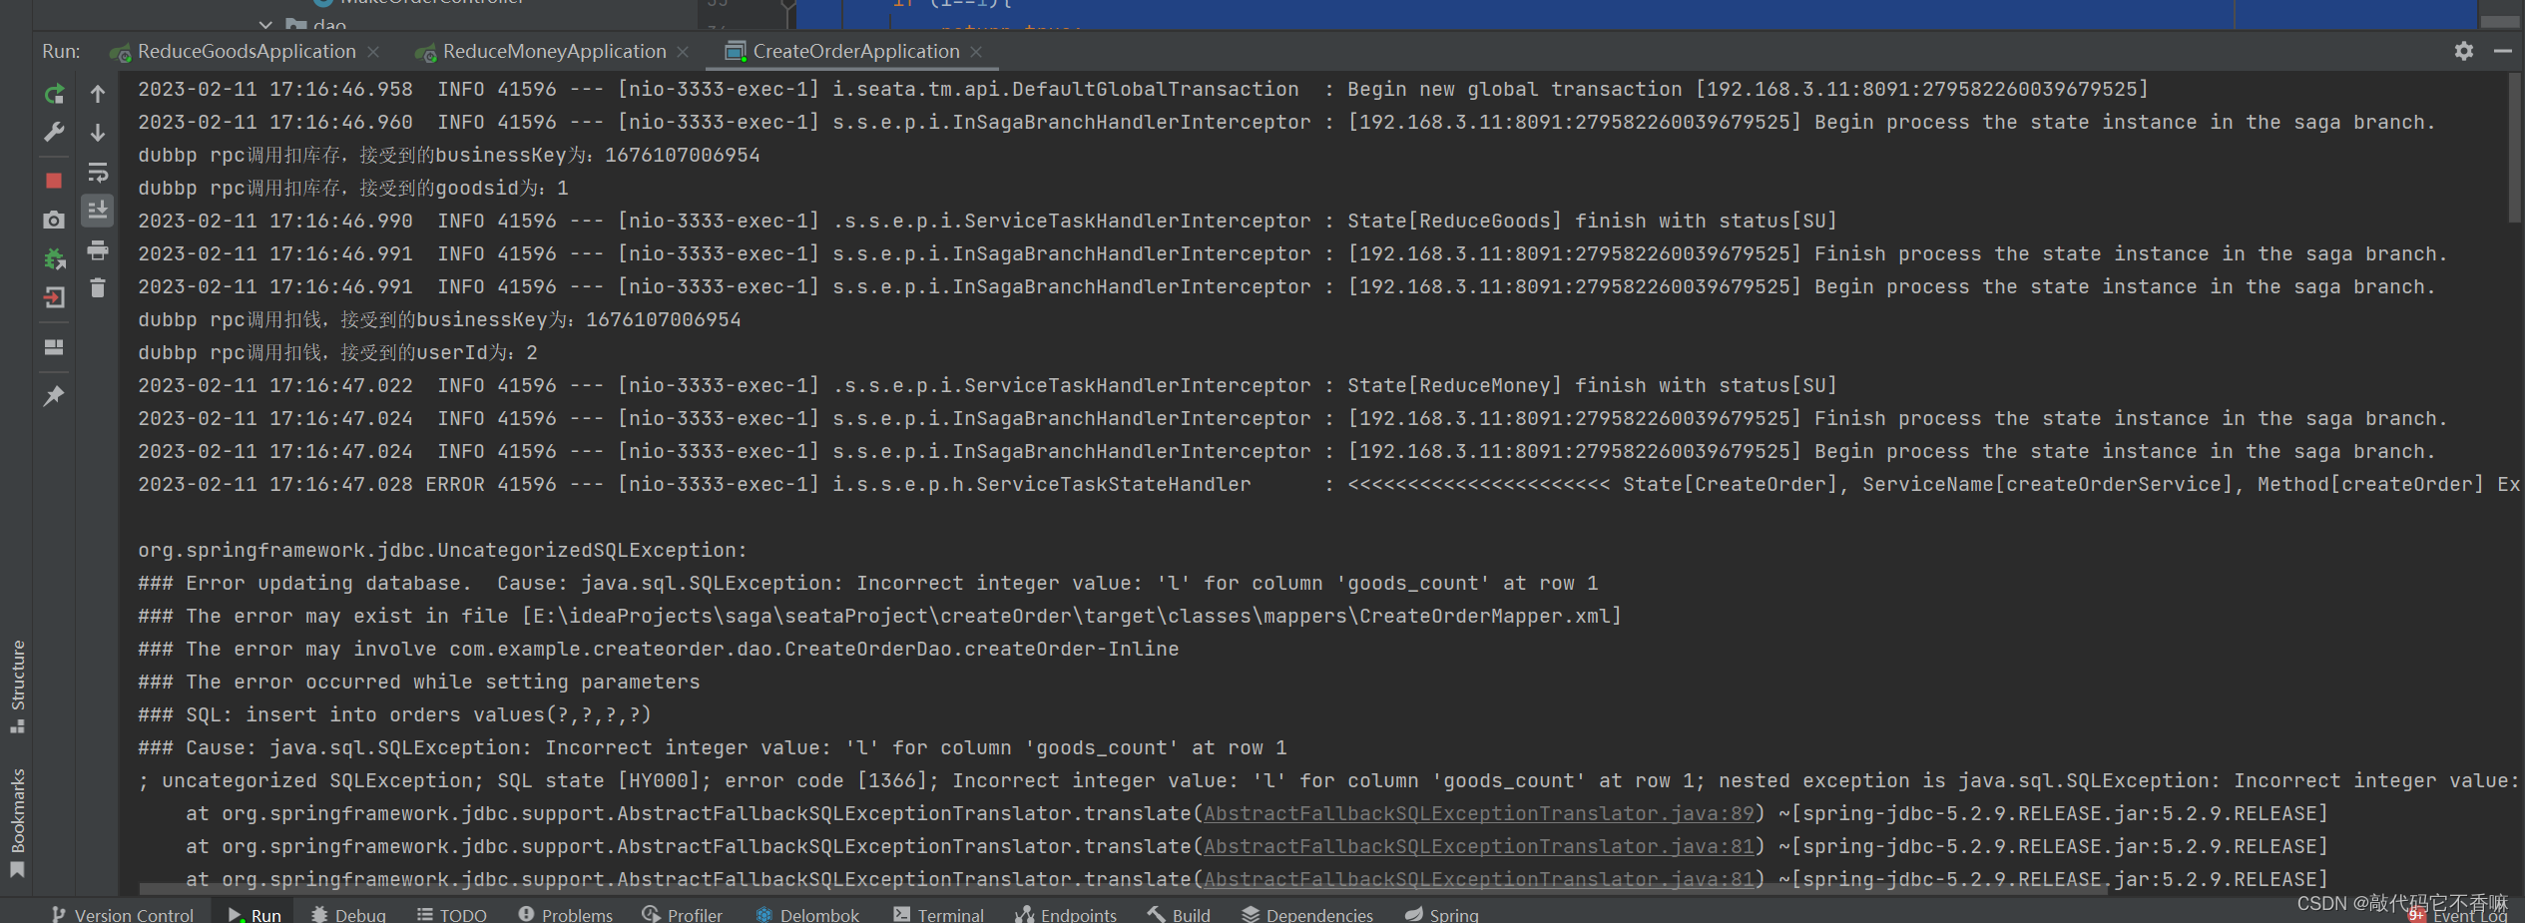Viewport: 2525px width, 923px height.
Task: Click the console horizontal scrollbar
Action: coord(1123,888)
